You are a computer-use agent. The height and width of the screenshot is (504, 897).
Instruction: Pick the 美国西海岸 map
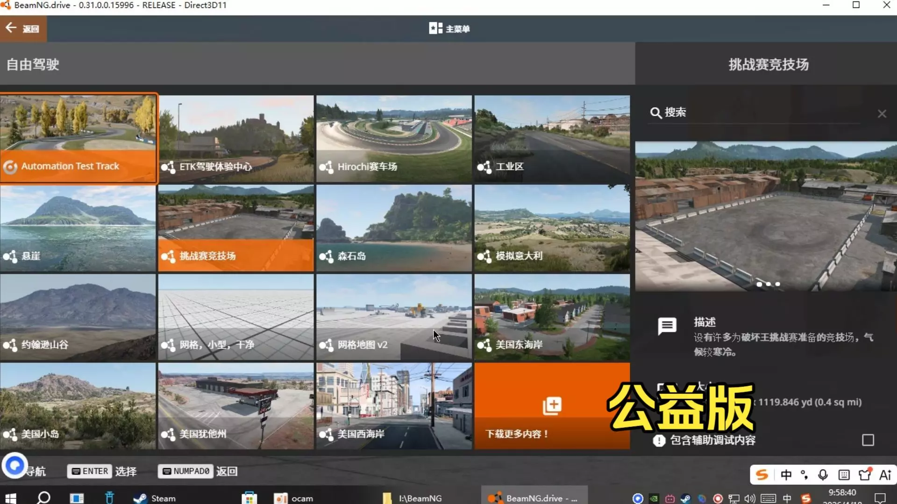(x=394, y=406)
